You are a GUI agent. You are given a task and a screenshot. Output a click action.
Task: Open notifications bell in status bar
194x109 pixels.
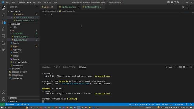click(x=191, y=104)
